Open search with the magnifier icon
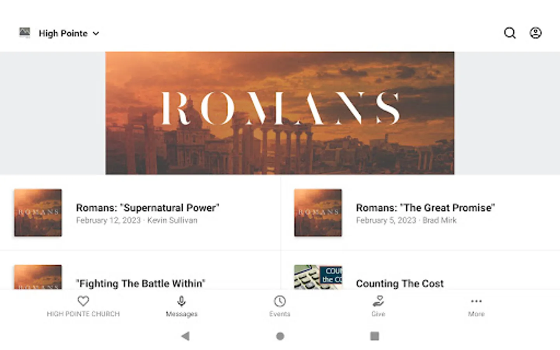This screenshot has width=560, height=350. pos(510,33)
